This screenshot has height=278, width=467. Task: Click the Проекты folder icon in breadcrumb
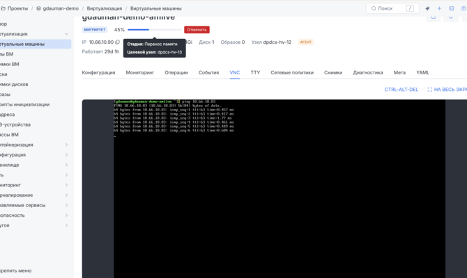coord(3,8)
